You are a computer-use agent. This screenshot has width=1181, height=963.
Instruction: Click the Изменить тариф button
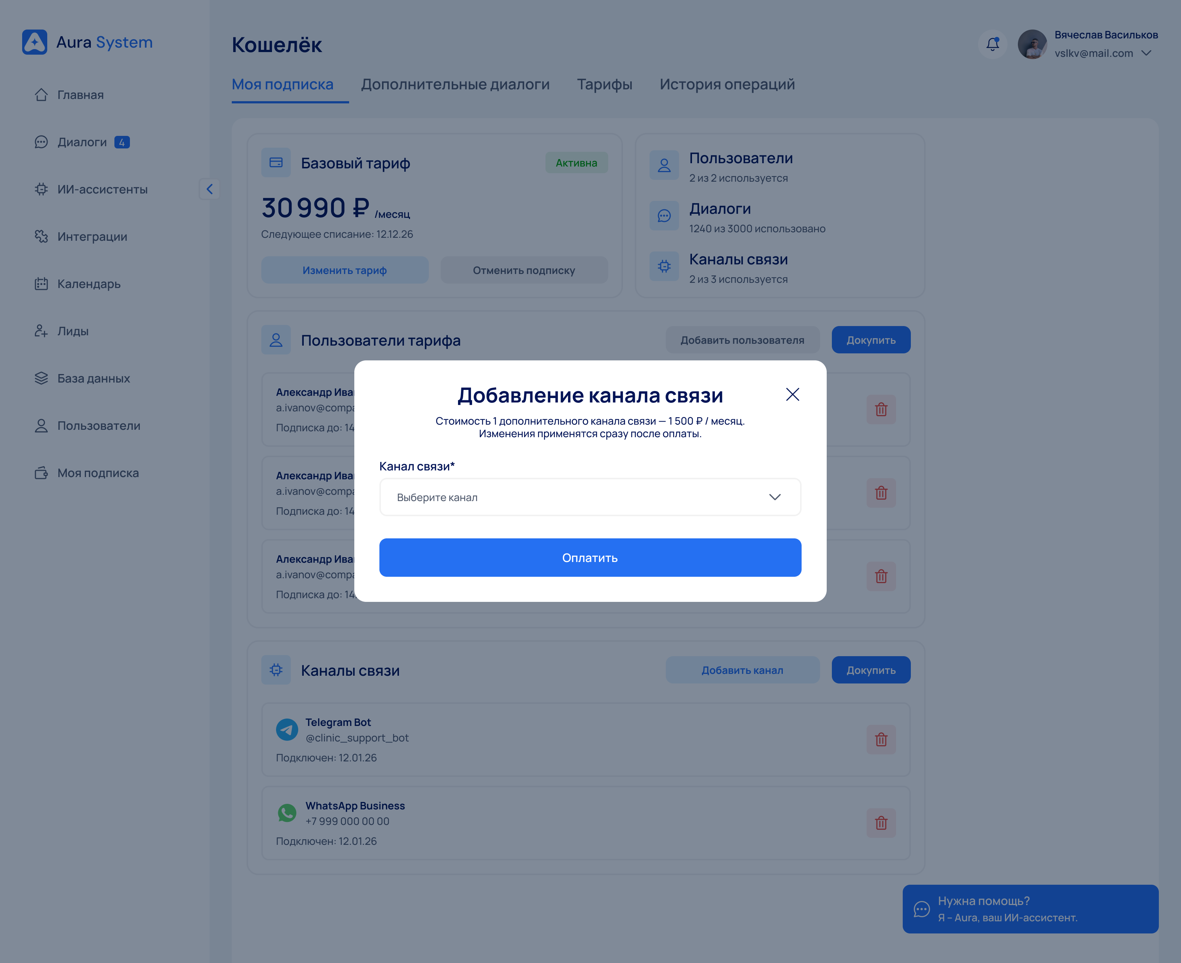tap(344, 270)
